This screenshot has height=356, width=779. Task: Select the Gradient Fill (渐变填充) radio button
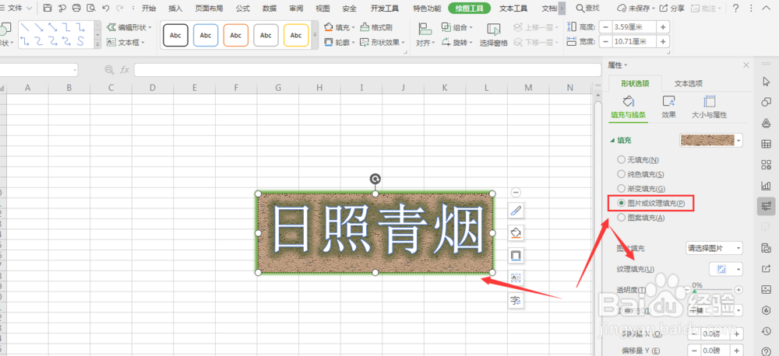[621, 188]
